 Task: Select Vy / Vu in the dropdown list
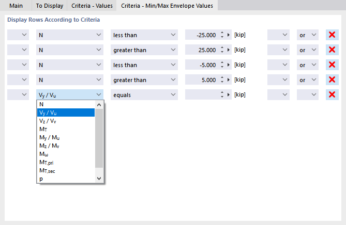(66, 112)
